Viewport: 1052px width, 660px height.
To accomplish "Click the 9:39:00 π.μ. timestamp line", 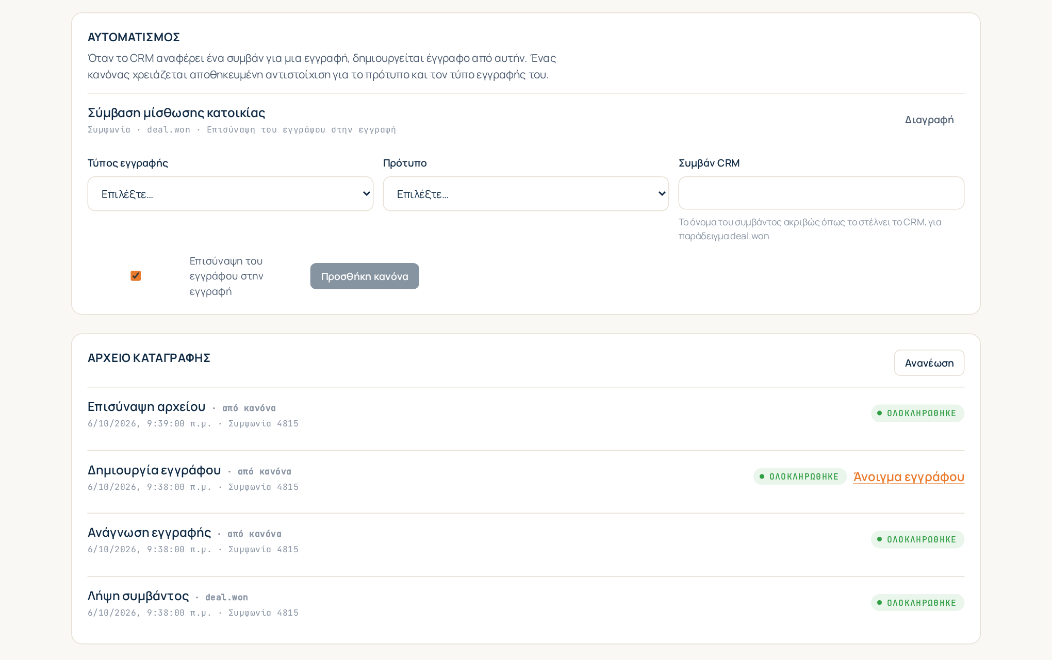I will tap(193, 424).
